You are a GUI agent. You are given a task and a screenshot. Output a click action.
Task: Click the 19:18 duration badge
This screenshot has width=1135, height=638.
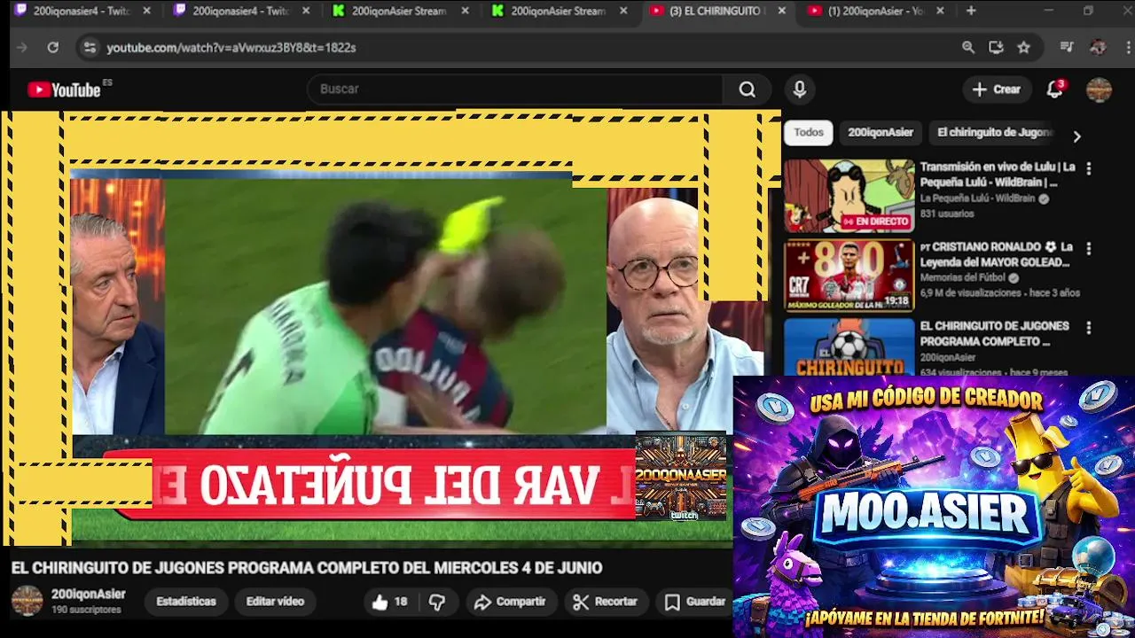[896, 301]
